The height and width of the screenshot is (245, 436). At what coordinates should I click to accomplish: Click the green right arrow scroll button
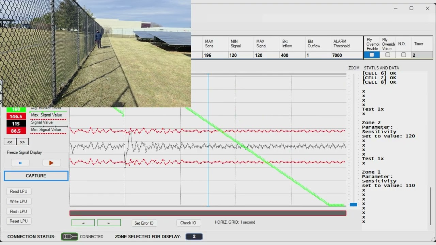pyautogui.click(x=109, y=223)
